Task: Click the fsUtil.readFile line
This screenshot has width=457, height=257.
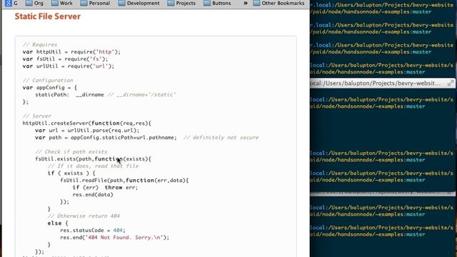Action: tap(124, 181)
